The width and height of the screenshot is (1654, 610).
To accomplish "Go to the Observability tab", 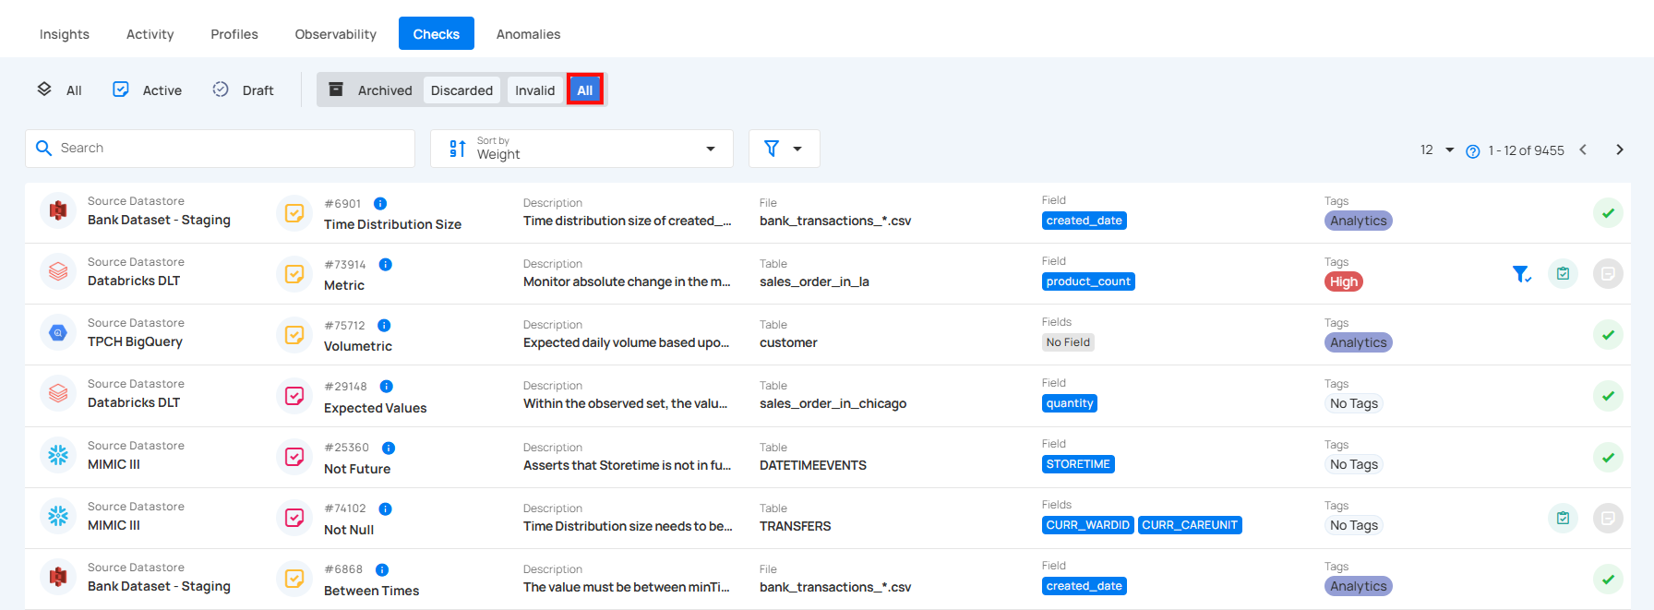I will point(335,34).
